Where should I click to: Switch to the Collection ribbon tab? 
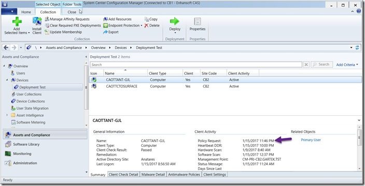click(x=48, y=12)
